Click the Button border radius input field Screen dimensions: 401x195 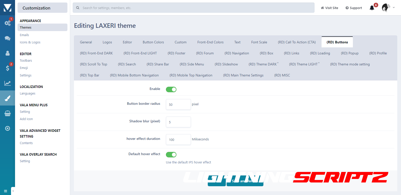click(x=178, y=105)
